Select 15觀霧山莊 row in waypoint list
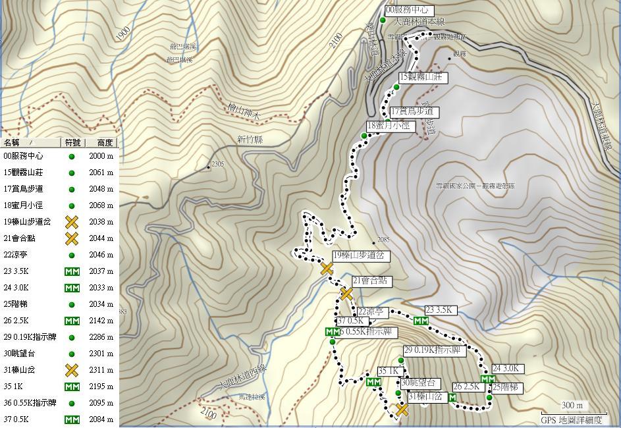Viewport: 621px width, 428px height. click(x=59, y=173)
